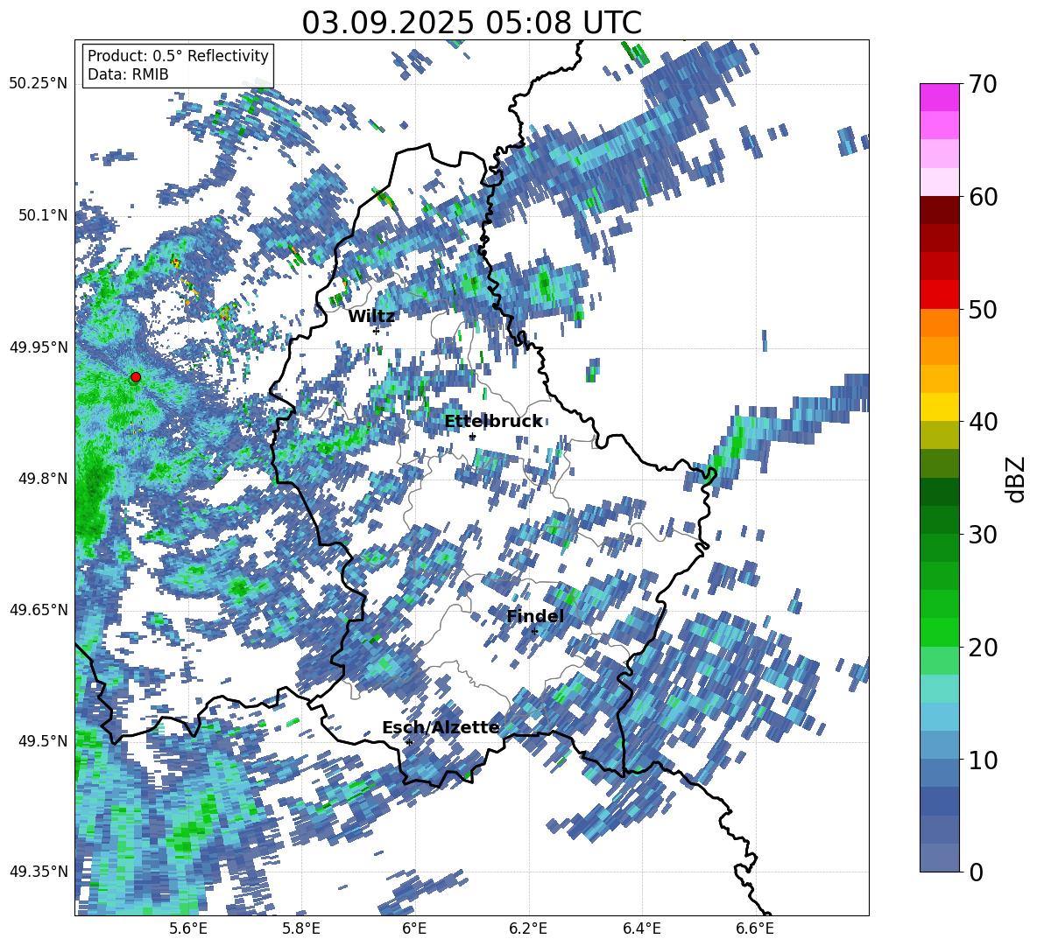Click the 6°E longitude label
Image resolution: width=1037 pixels, height=946 pixels.
(x=414, y=928)
